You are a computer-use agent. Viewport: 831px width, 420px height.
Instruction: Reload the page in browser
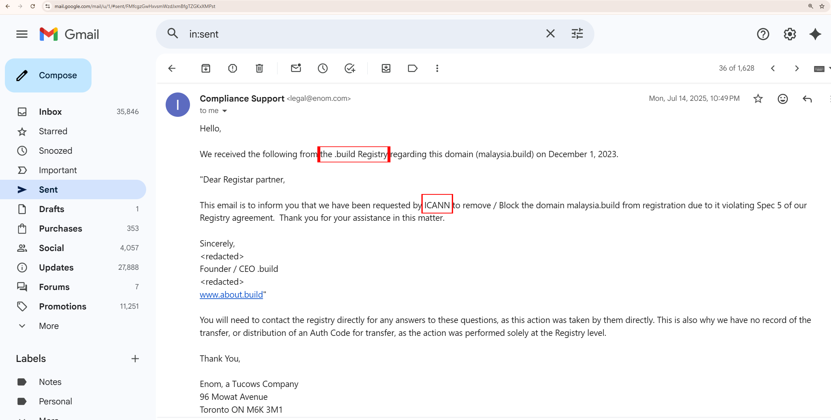[33, 6]
